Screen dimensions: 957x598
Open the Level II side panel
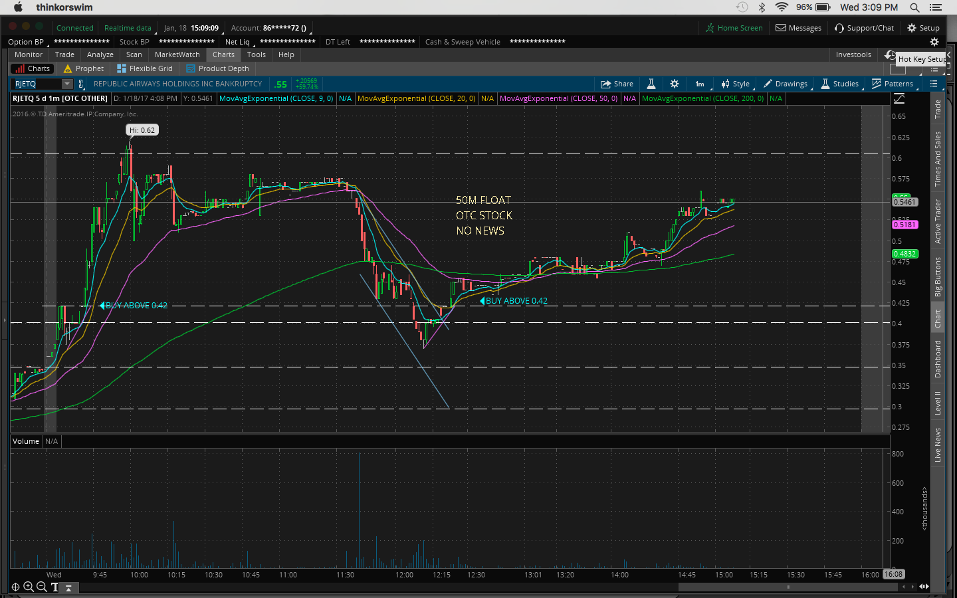(x=938, y=403)
